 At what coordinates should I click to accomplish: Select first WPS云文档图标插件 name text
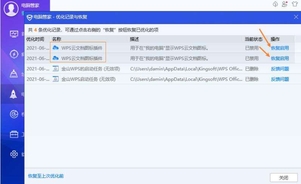pos(82,48)
